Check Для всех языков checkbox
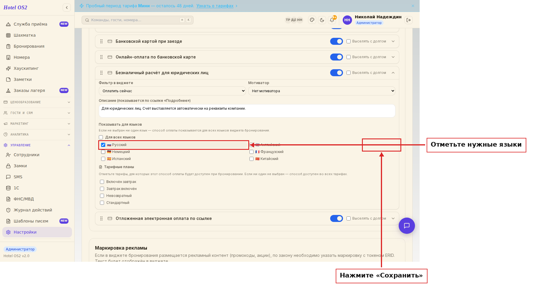Screen dimensions: 533x290 coord(101,137)
